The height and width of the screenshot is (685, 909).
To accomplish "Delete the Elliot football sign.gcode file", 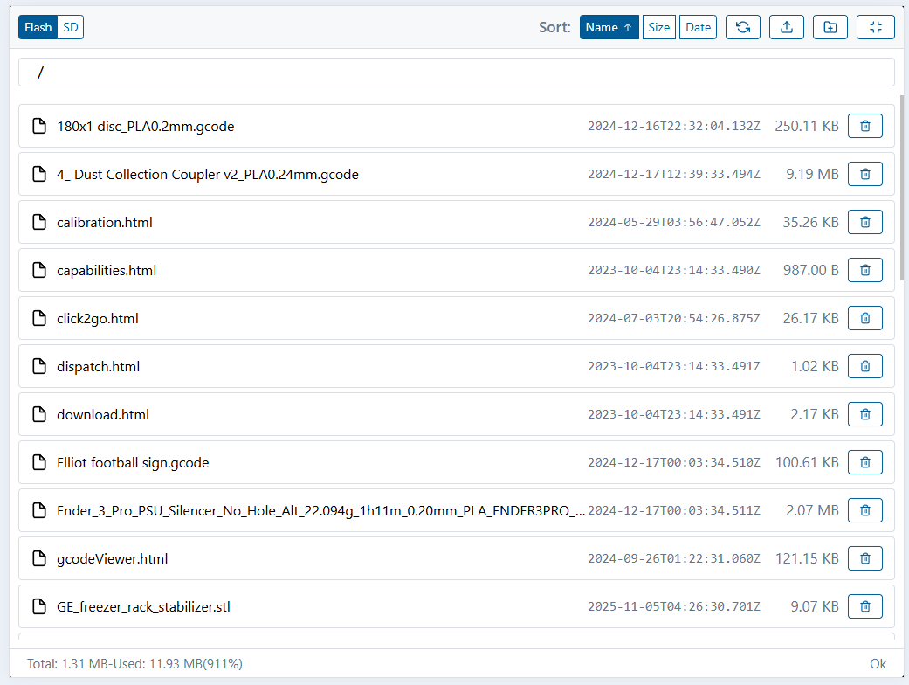I will (x=864, y=463).
